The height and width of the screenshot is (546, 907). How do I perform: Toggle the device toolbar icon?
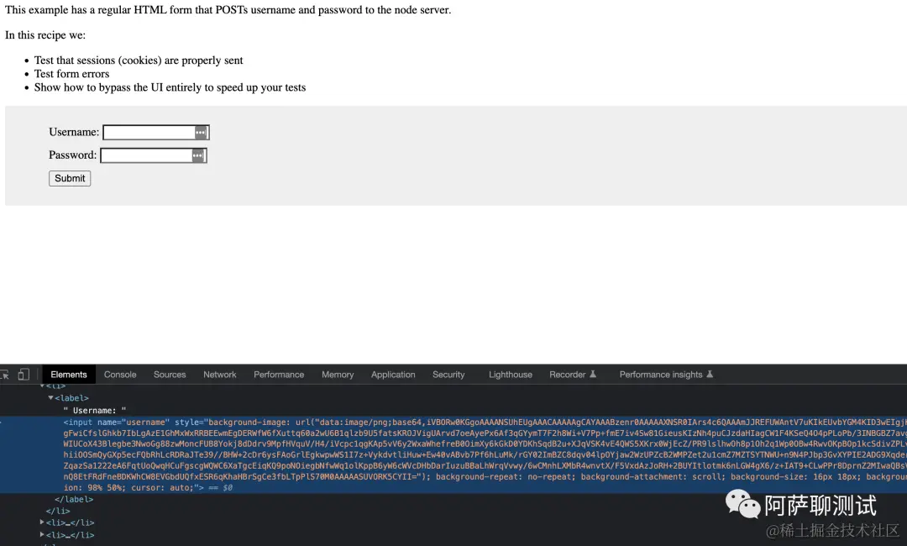(x=24, y=375)
